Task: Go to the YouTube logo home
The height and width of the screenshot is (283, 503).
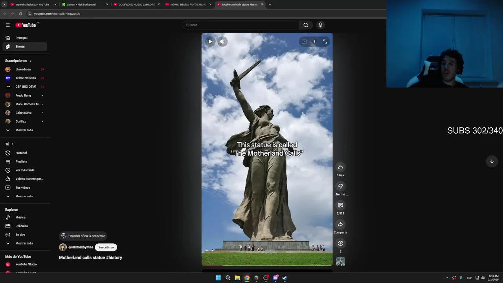Action: [x=26, y=25]
